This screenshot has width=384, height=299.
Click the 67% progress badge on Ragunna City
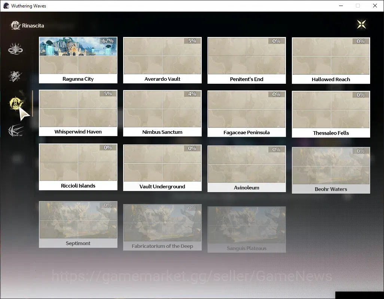108,41
